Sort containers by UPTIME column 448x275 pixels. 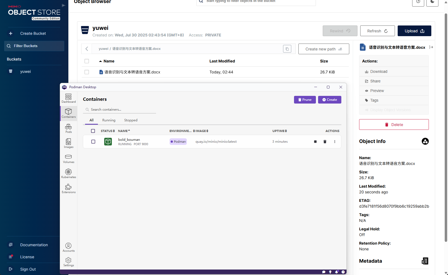(280, 131)
